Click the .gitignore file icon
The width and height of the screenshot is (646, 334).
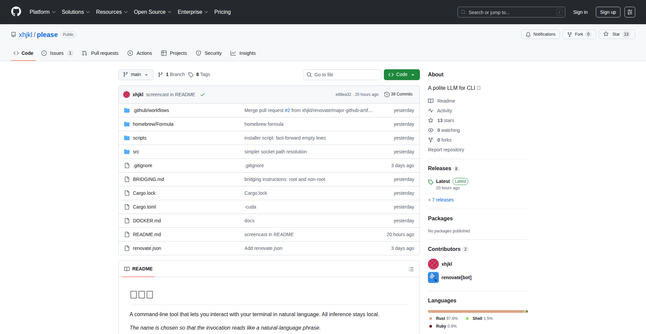coord(127,165)
